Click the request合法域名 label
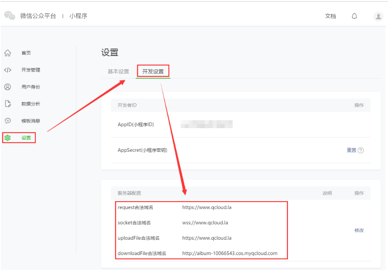 (135, 207)
